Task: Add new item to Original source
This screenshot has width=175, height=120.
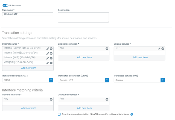Action: pyautogui.click(x=29, y=68)
